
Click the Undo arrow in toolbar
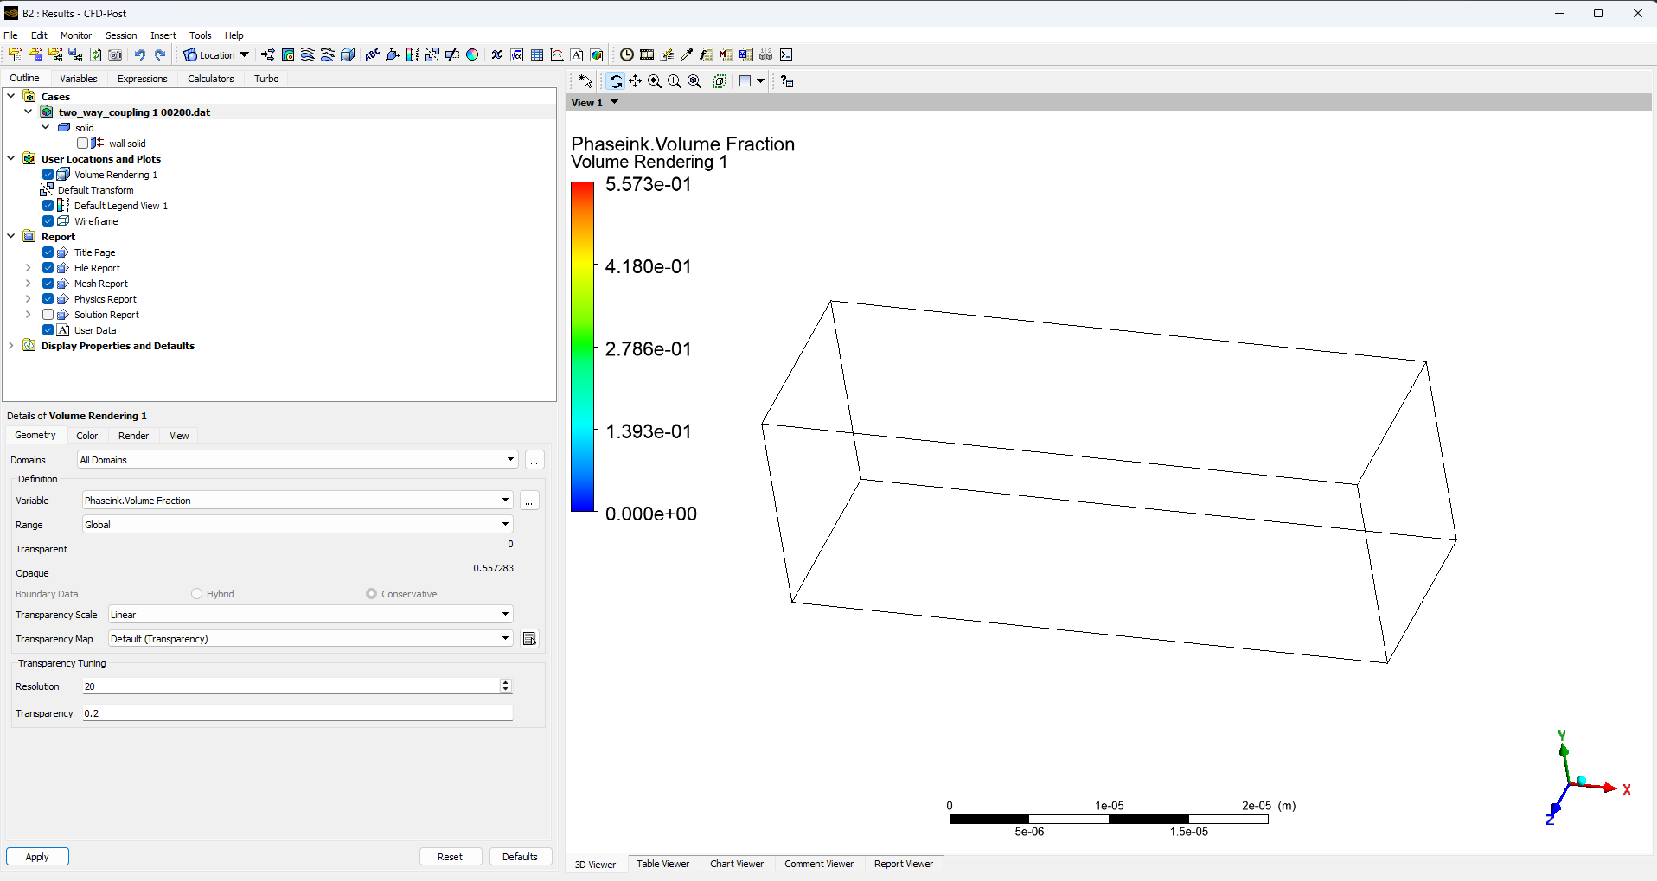coord(139,54)
